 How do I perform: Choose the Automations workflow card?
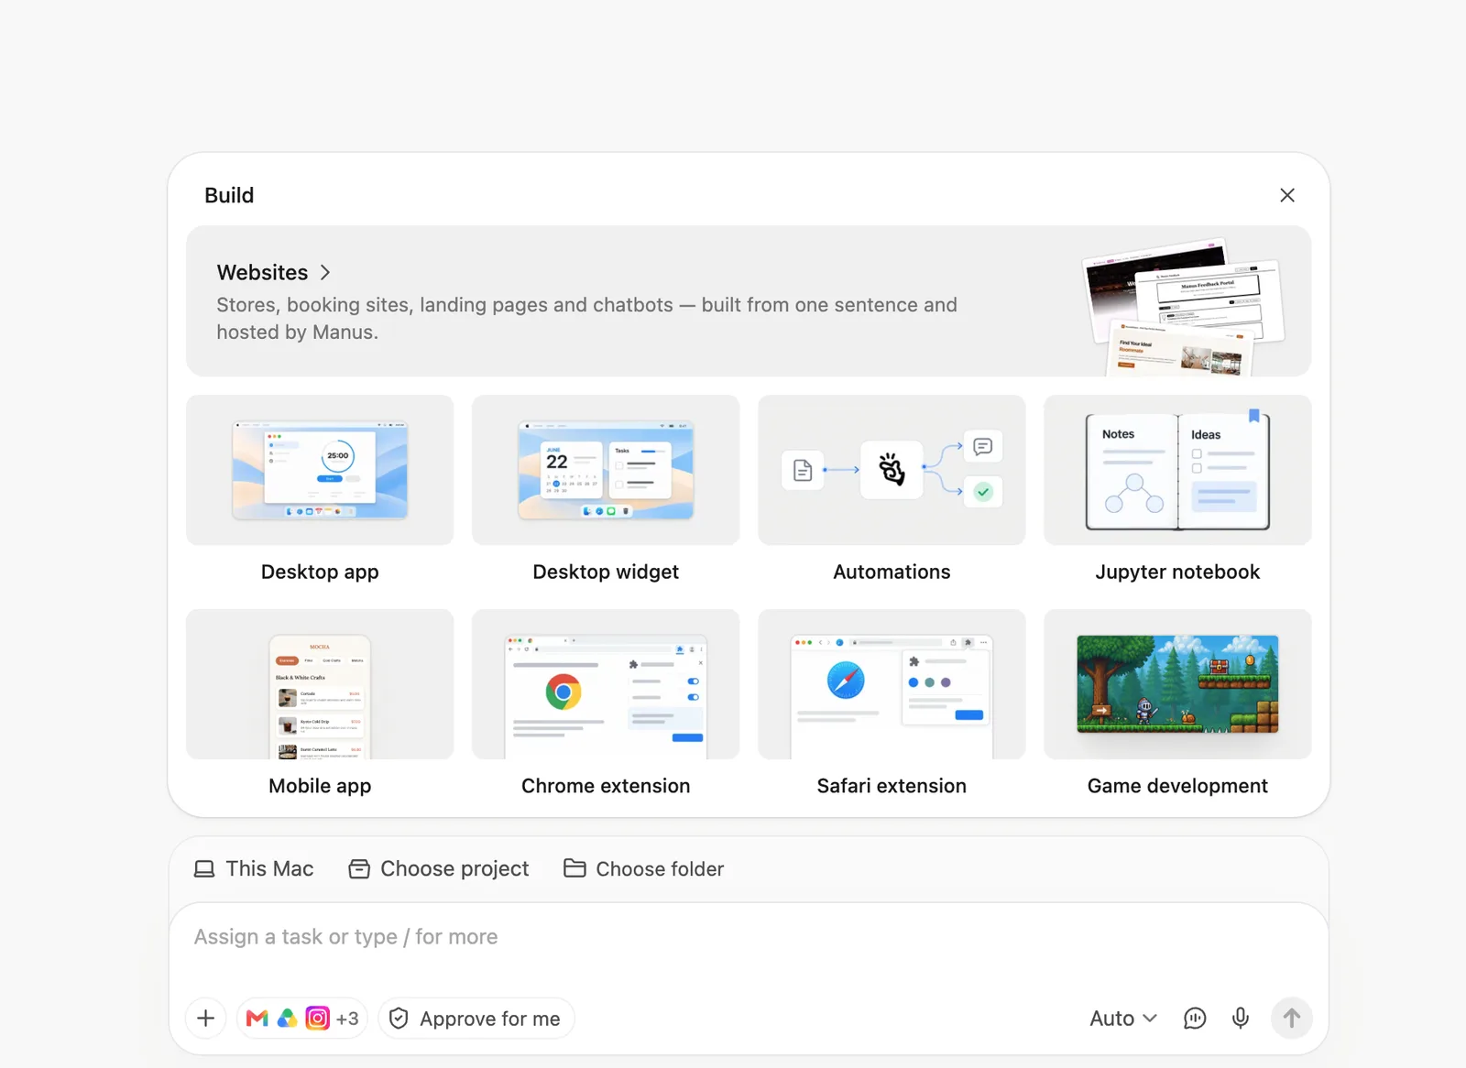point(892,470)
